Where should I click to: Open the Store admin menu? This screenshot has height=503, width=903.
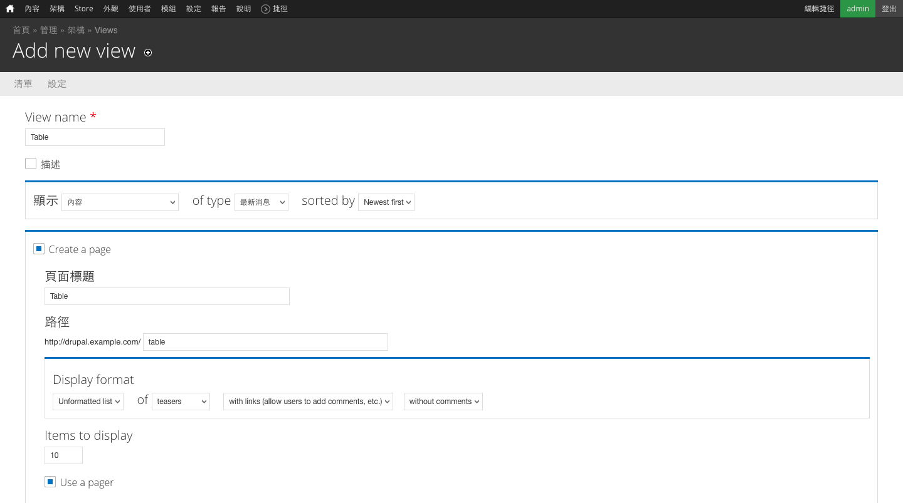pyautogui.click(x=83, y=9)
